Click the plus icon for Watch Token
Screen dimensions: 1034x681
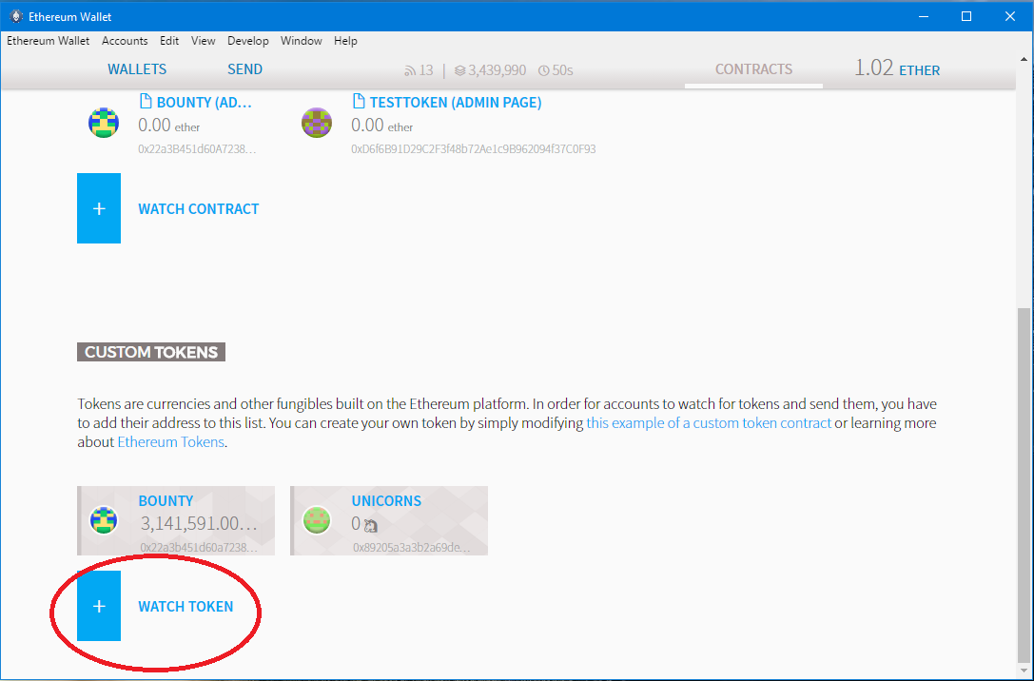[99, 606]
